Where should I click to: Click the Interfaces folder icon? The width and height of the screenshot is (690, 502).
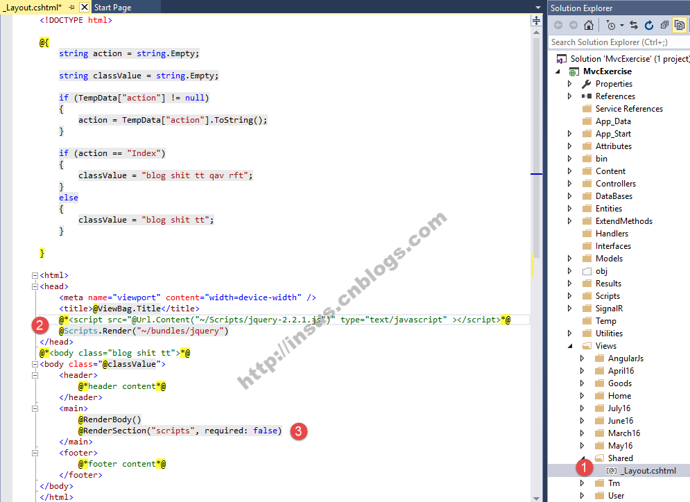point(587,246)
